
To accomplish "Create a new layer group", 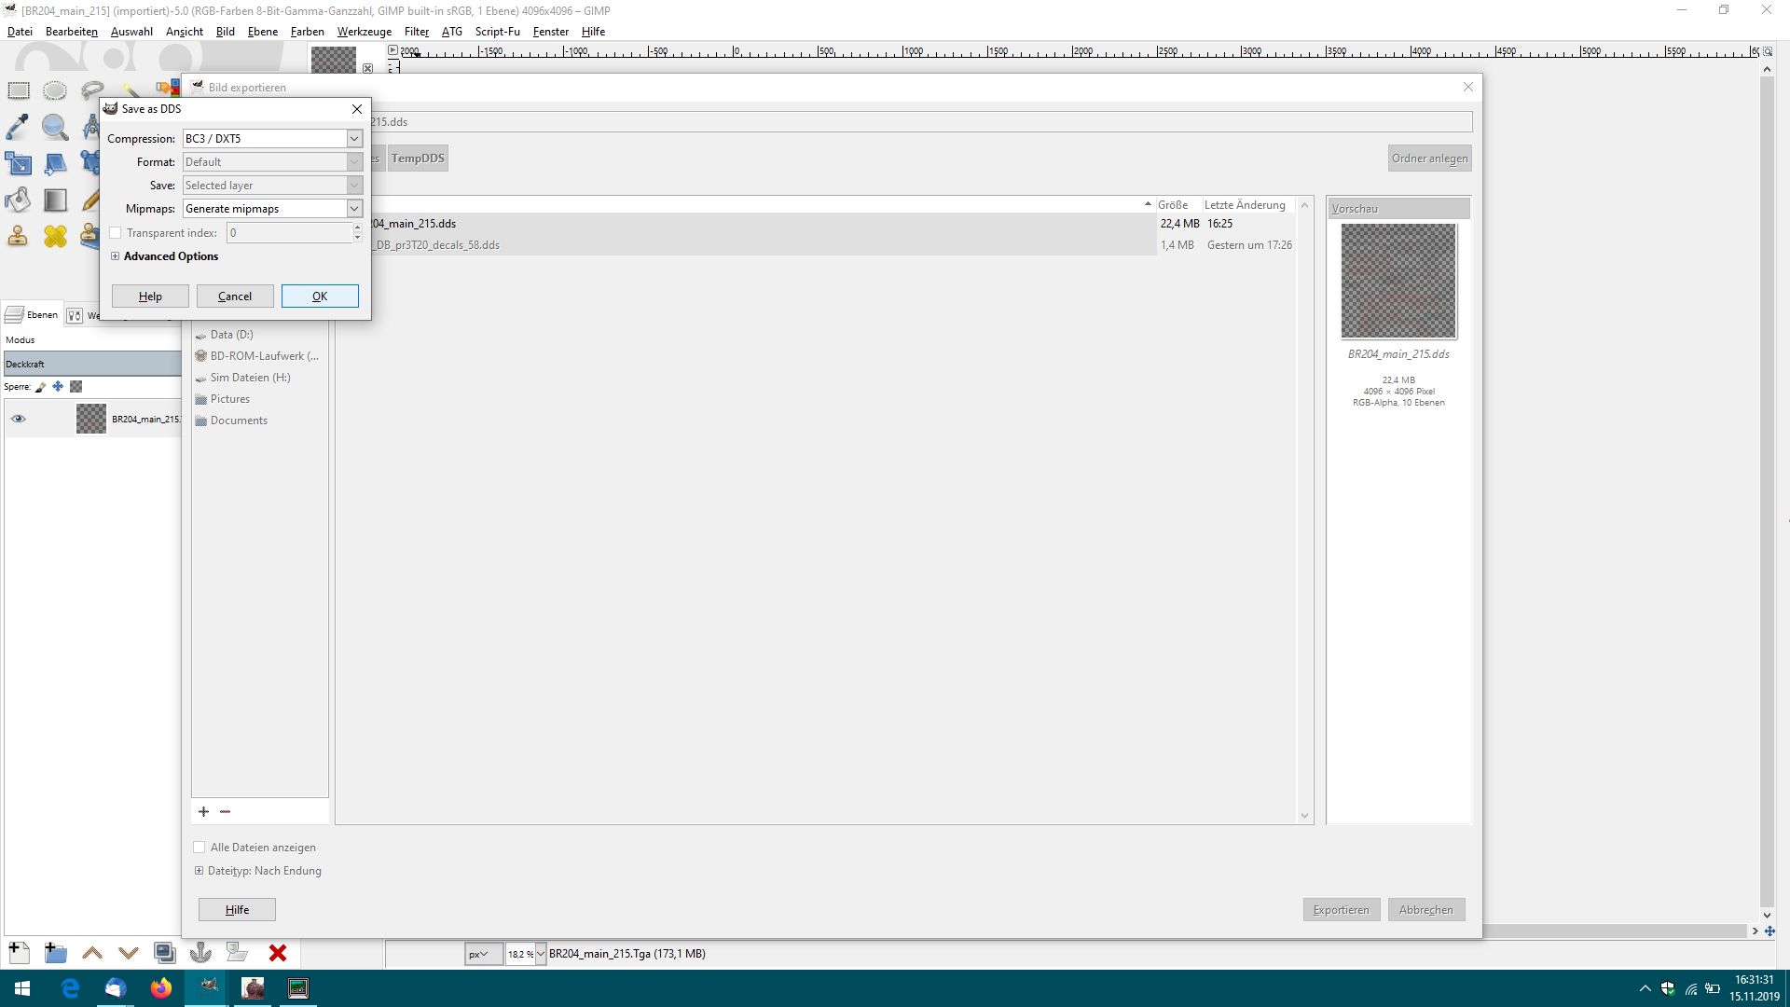I will [55, 953].
